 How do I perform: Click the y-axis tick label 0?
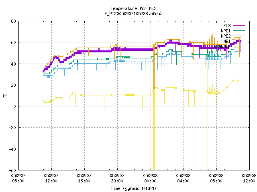[15, 106]
